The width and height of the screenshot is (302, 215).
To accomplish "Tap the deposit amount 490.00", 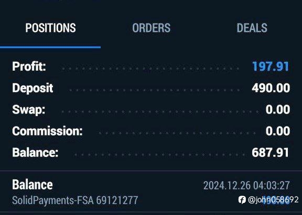I will pyautogui.click(x=271, y=88).
